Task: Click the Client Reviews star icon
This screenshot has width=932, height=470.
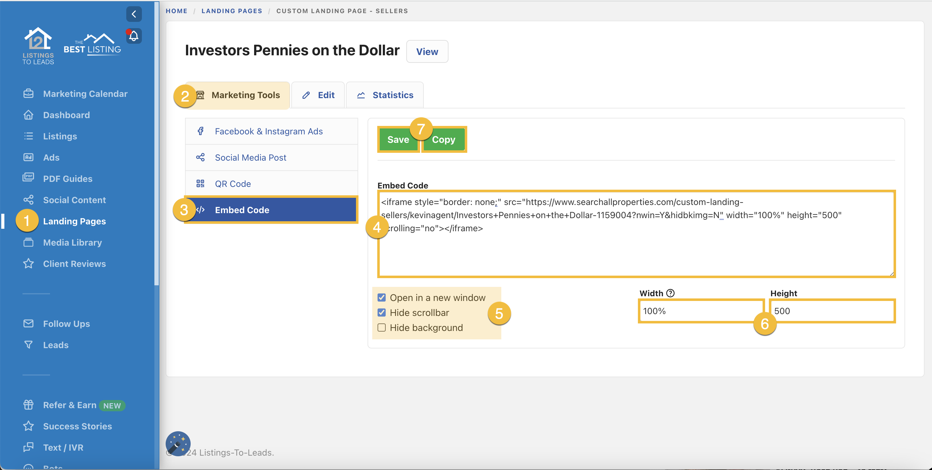Action: click(x=28, y=263)
